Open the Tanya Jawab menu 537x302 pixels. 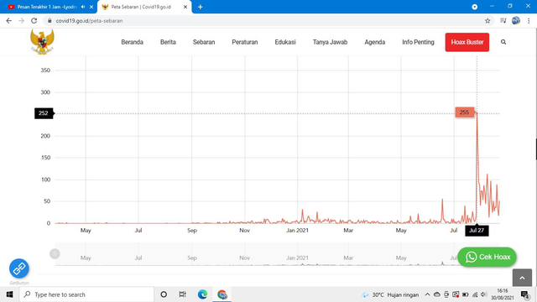coord(330,42)
